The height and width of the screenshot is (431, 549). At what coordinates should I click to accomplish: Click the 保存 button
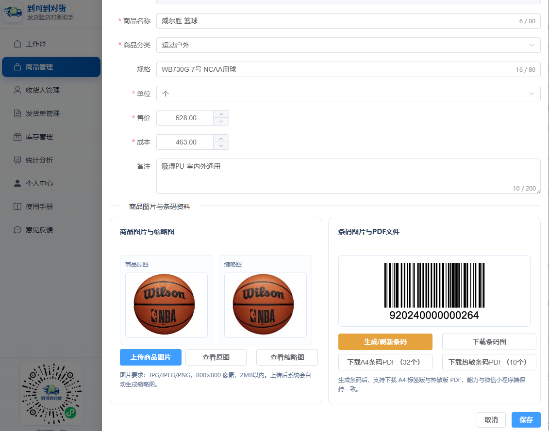(526, 420)
